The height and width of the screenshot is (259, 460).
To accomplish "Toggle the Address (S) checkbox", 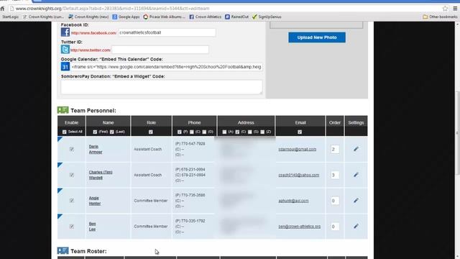I will tap(249, 132).
